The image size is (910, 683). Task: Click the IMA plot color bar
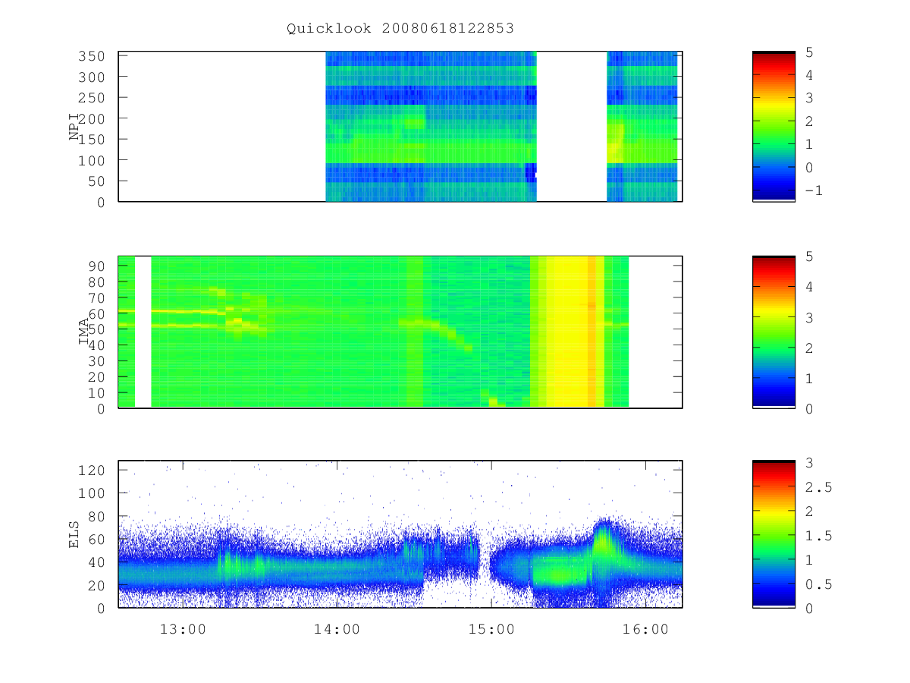pos(773,332)
